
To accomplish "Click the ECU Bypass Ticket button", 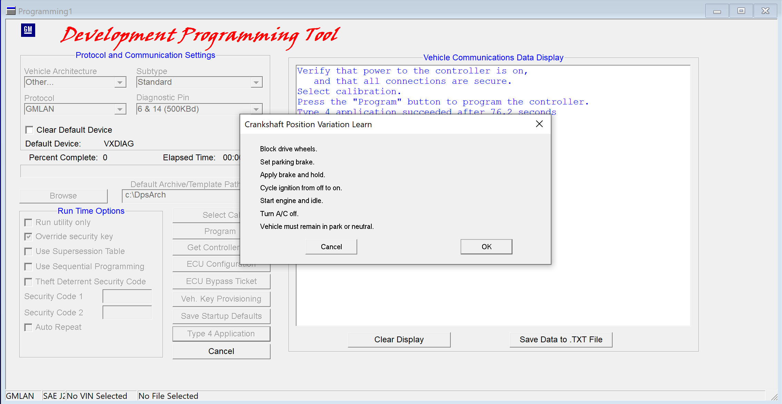I will [x=221, y=281].
